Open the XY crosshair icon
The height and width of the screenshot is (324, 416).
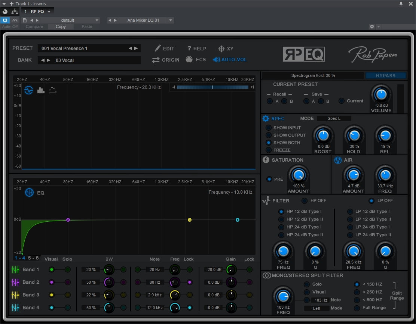pyautogui.click(x=221, y=49)
